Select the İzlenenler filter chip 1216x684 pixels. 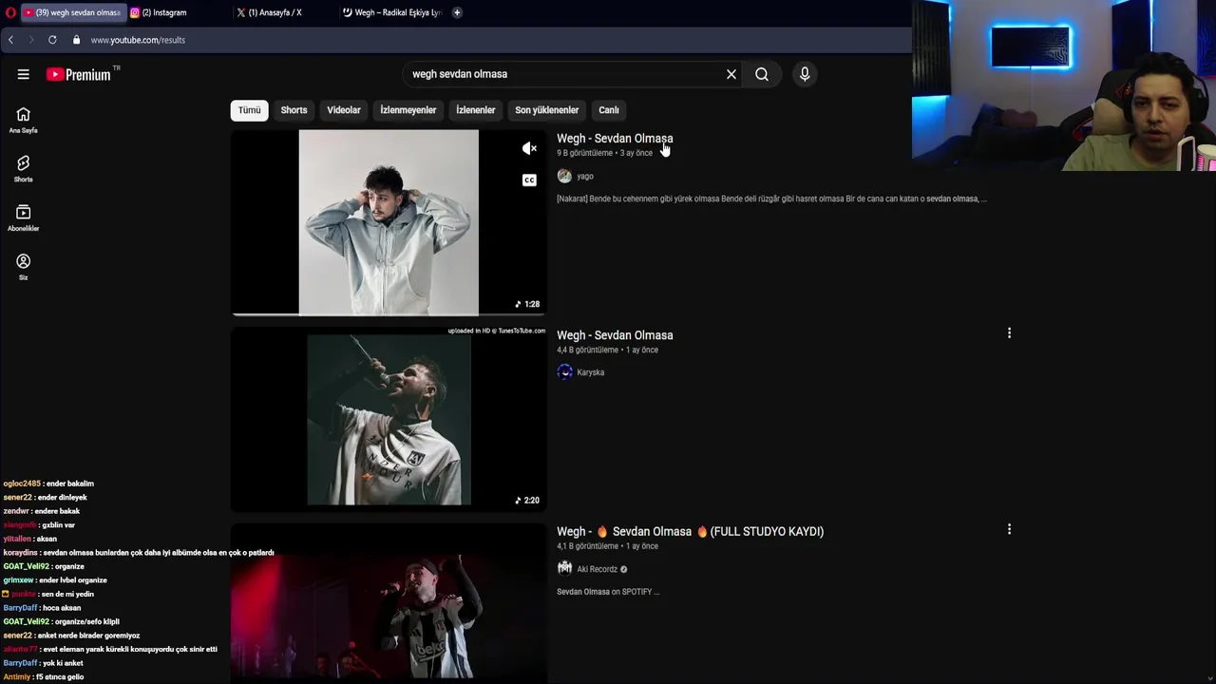click(475, 110)
